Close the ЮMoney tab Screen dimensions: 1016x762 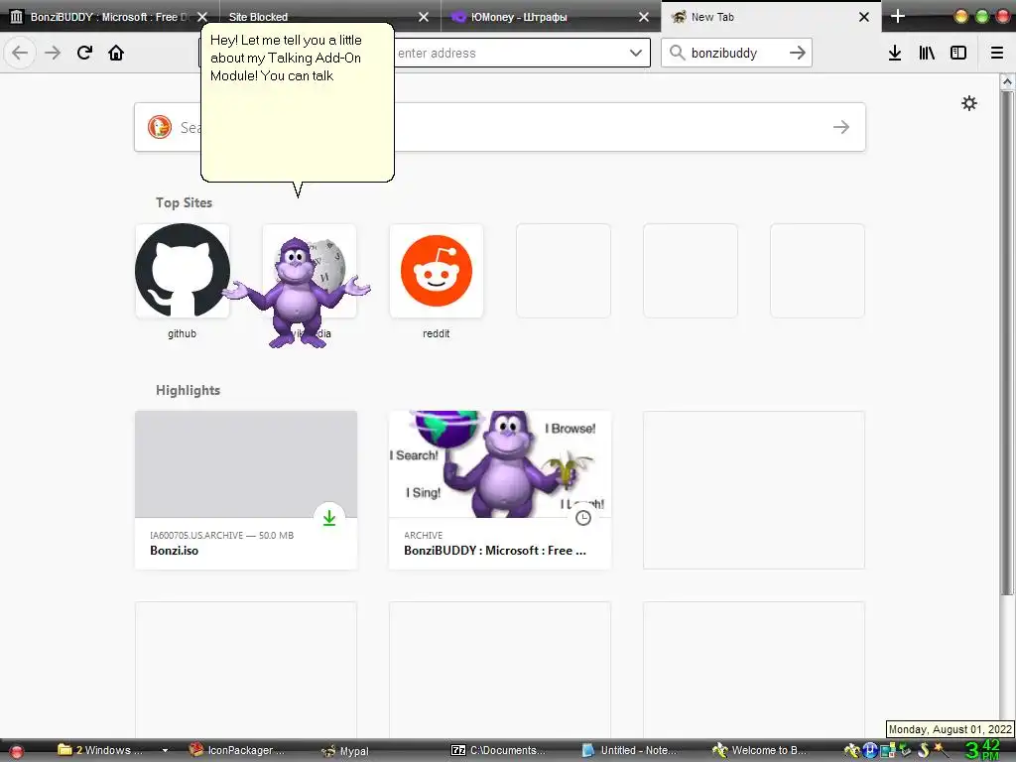(x=643, y=17)
